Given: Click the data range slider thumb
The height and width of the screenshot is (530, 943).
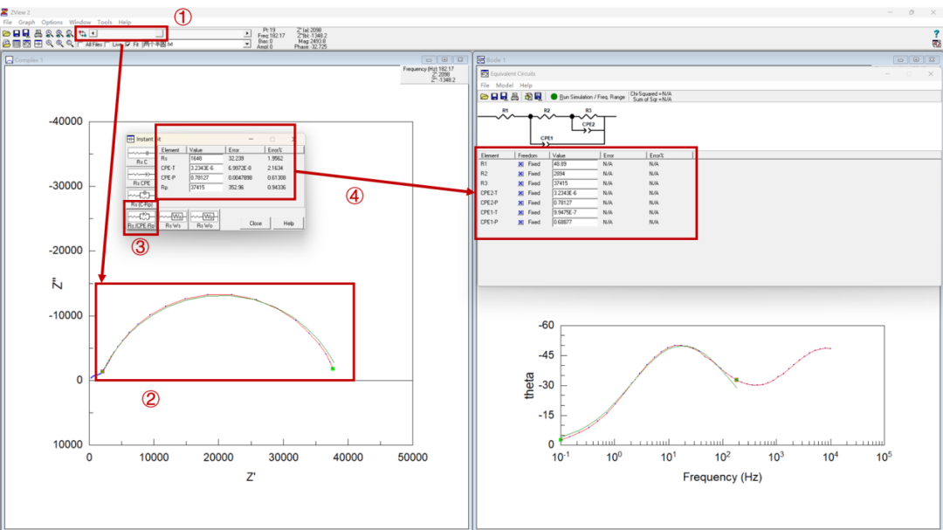Looking at the screenshot, I should tap(160, 34).
